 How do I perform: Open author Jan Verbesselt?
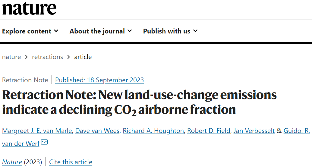click(x=254, y=131)
